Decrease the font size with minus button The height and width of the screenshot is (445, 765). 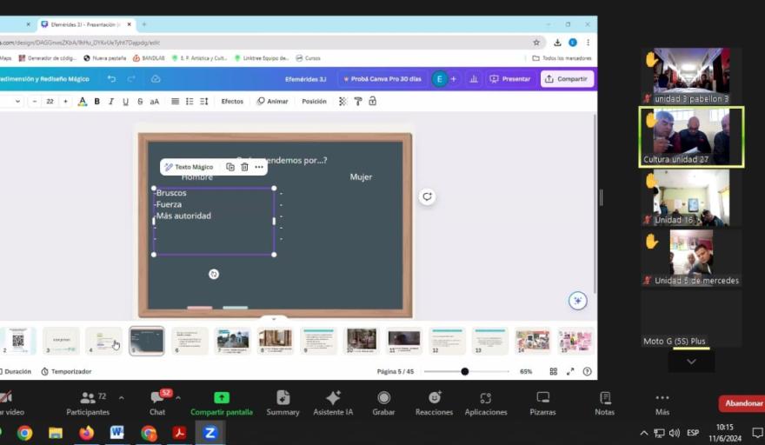pos(35,102)
